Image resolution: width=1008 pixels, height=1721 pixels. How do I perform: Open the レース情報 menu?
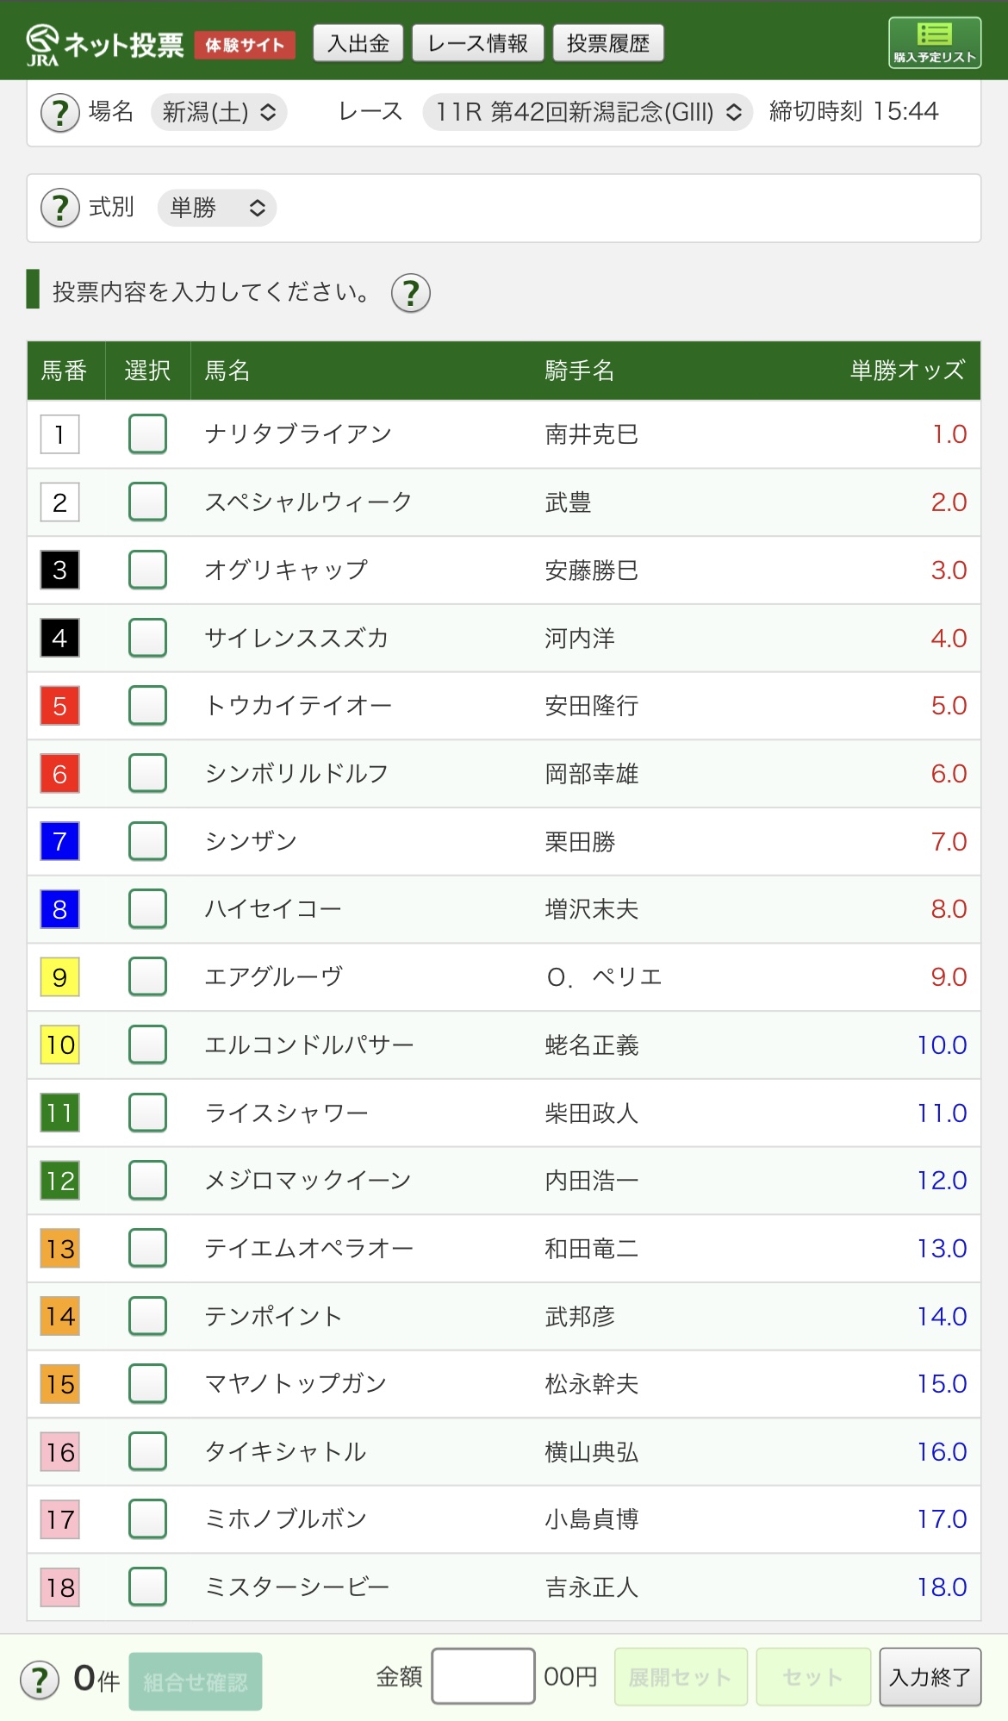[477, 43]
